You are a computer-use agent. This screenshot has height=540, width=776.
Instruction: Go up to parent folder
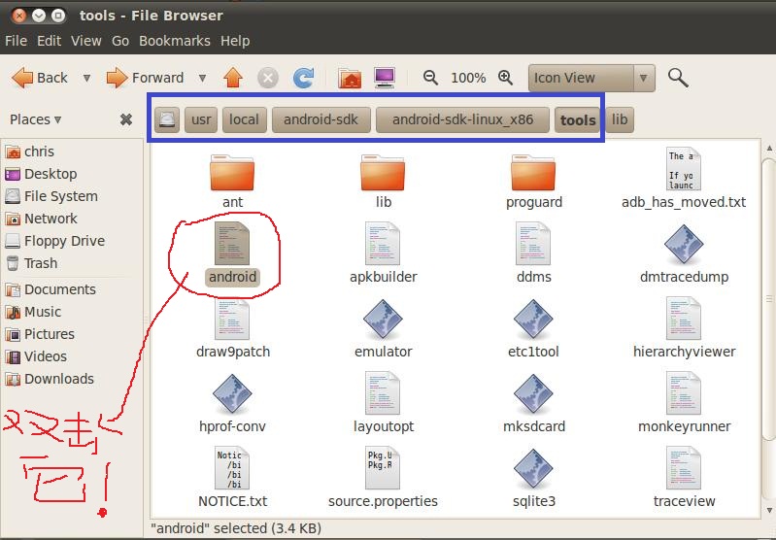(x=233, y=78)
